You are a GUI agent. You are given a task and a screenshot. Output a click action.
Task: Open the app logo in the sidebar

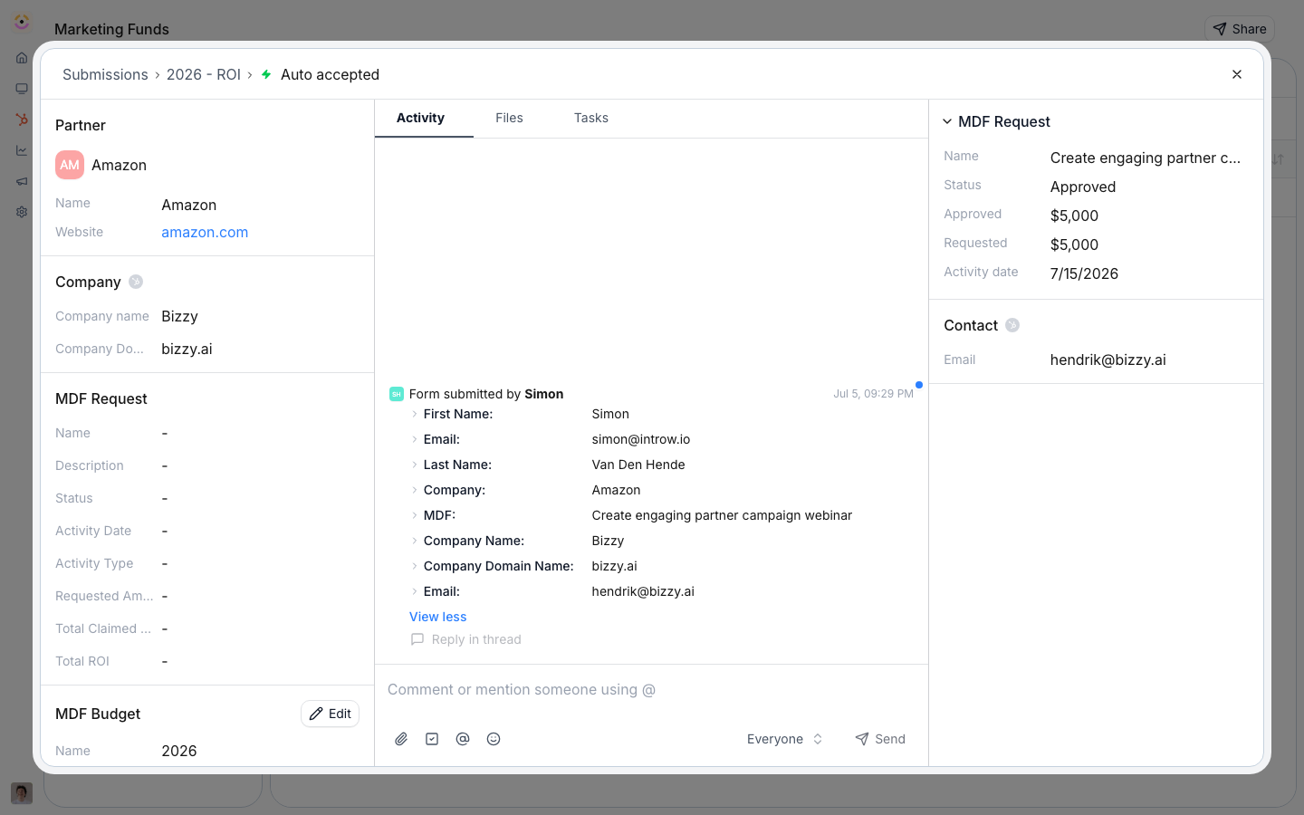tap(22, 22)
